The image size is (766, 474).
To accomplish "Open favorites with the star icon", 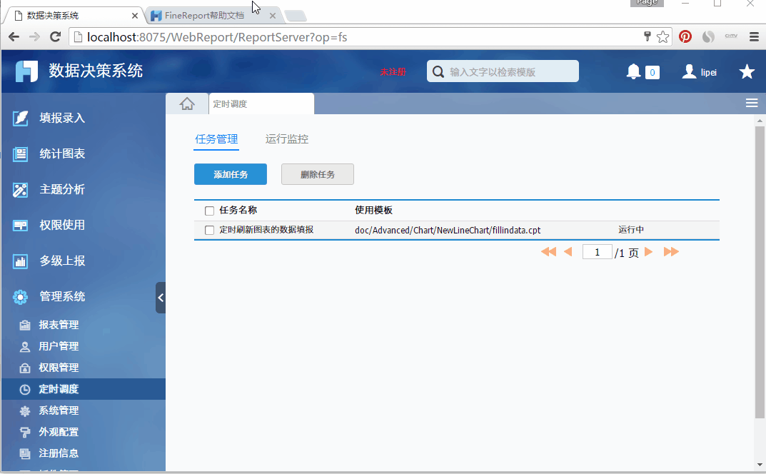I will pos(747,72).
